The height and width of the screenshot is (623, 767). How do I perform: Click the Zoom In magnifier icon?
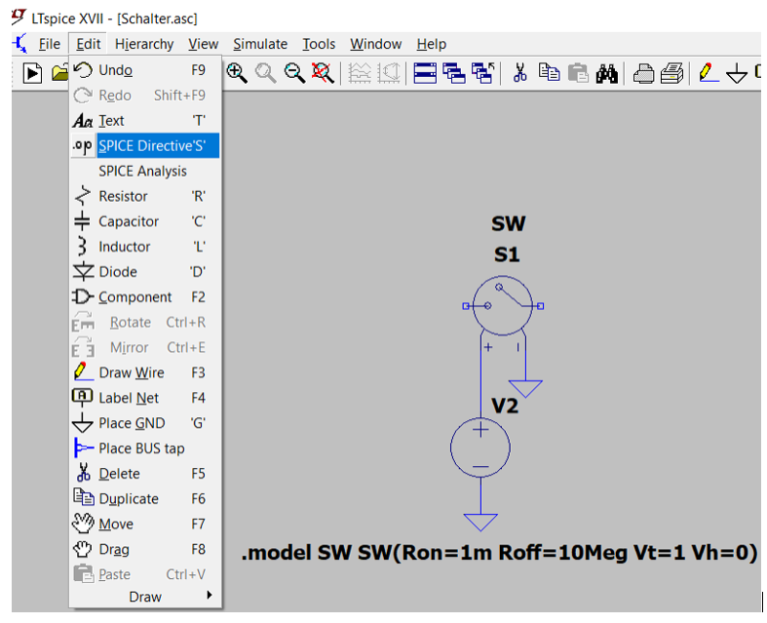point(236,73)
